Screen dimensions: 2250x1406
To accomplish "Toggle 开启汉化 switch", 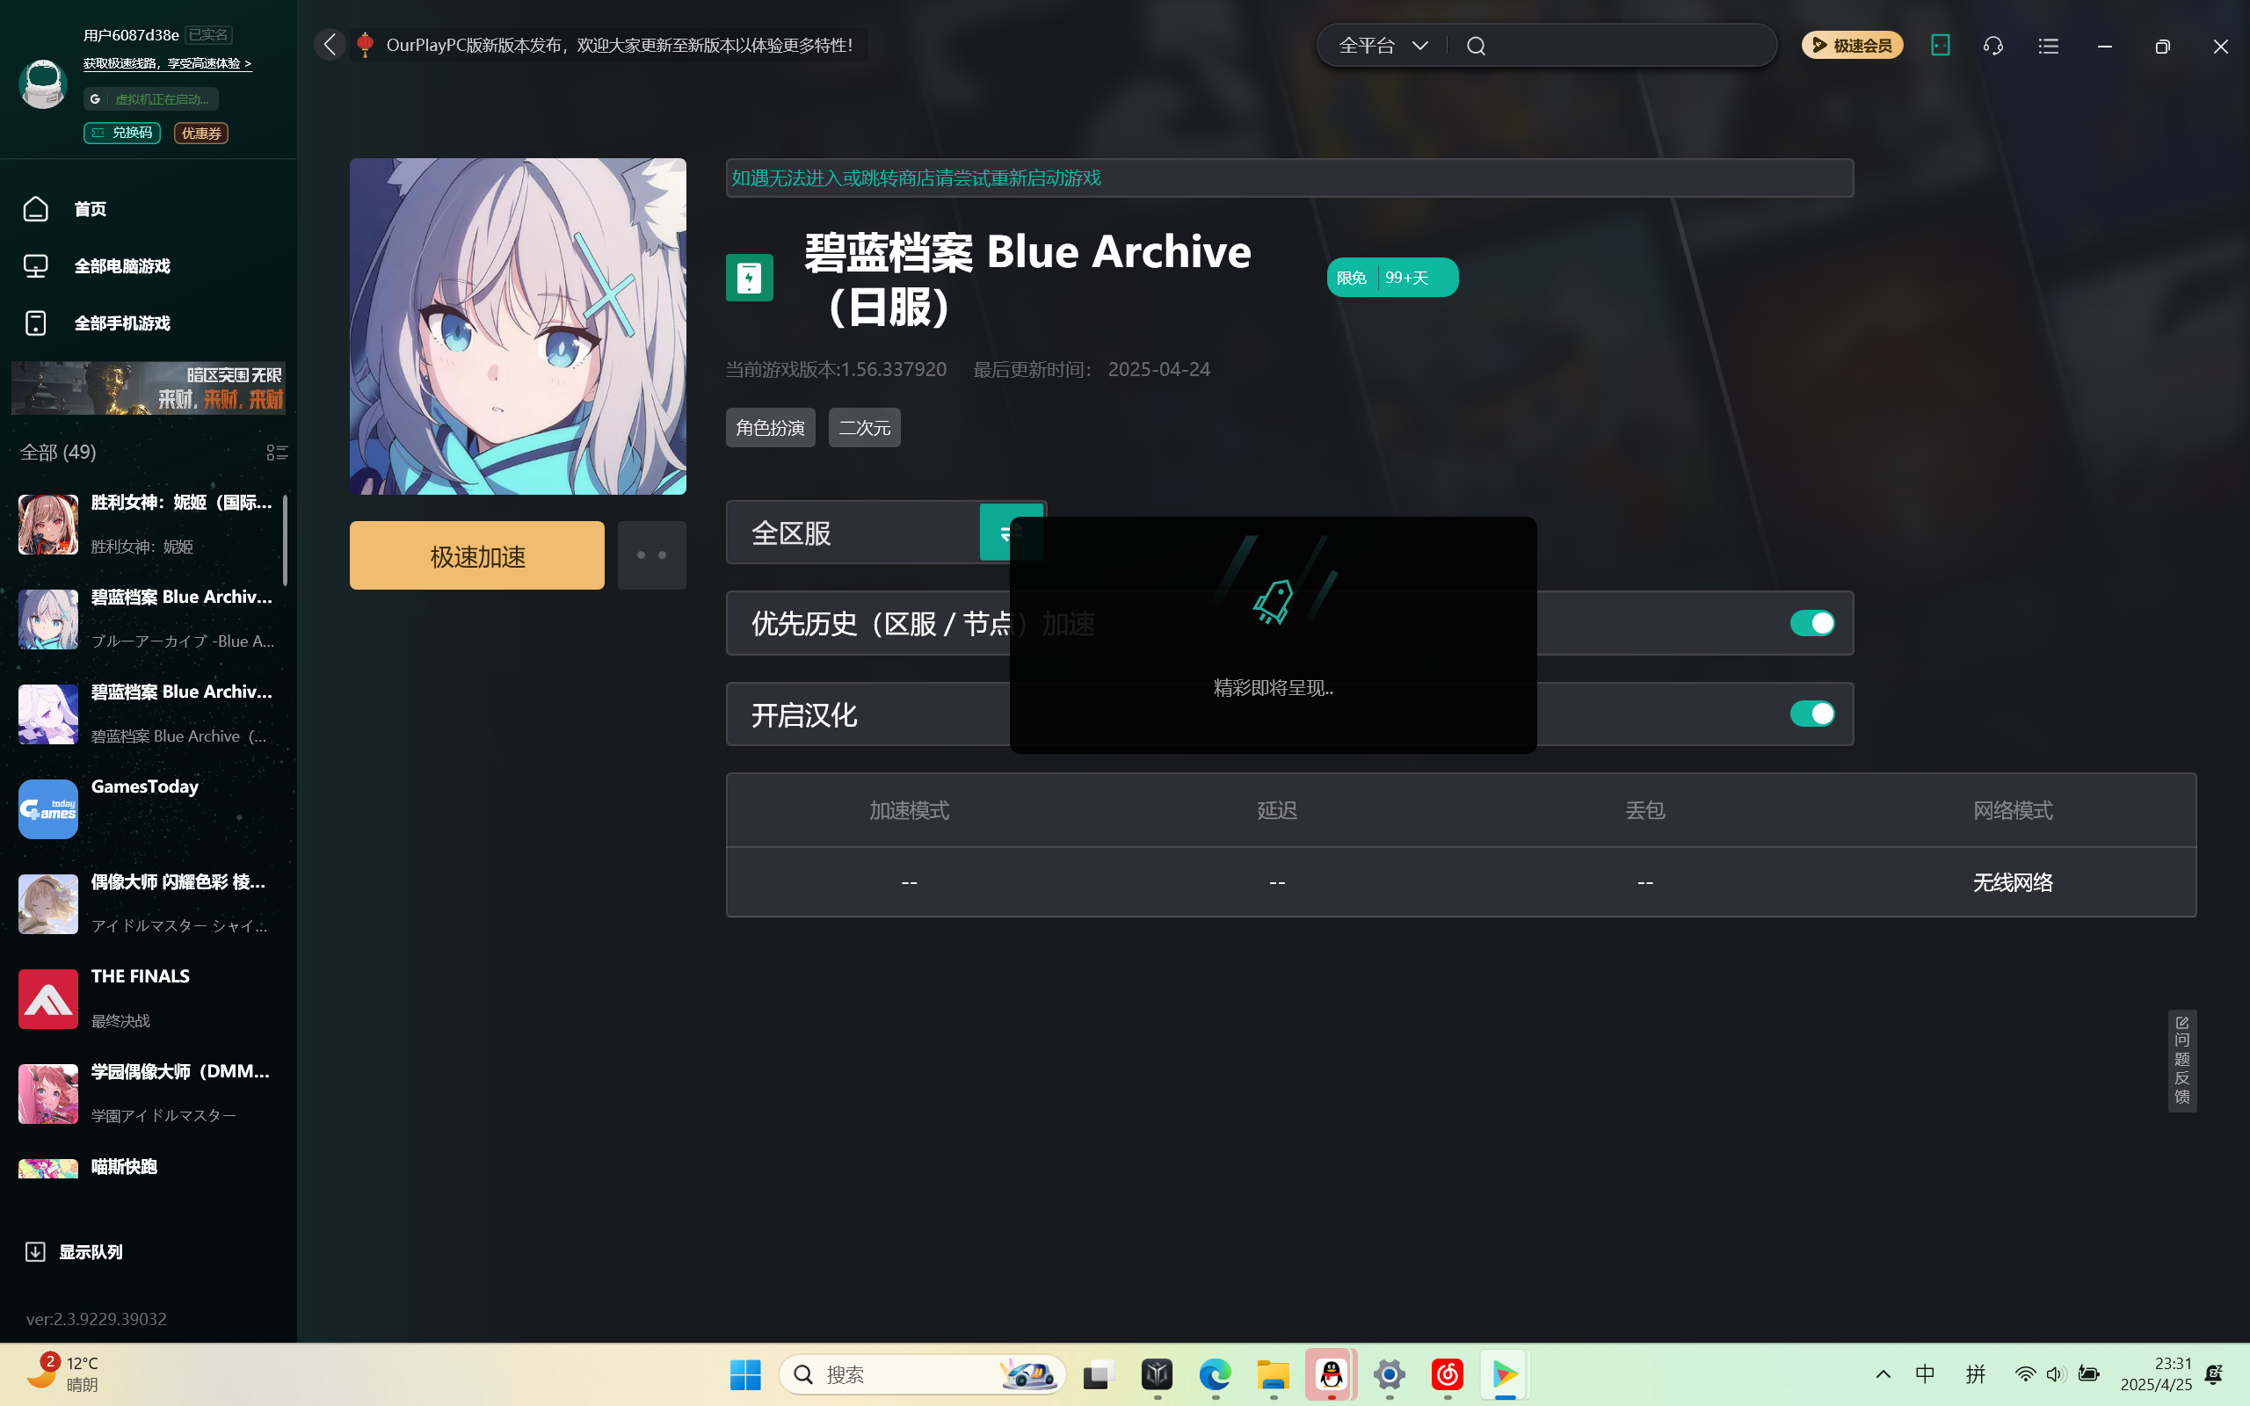I will click(x=1812, y=714).
